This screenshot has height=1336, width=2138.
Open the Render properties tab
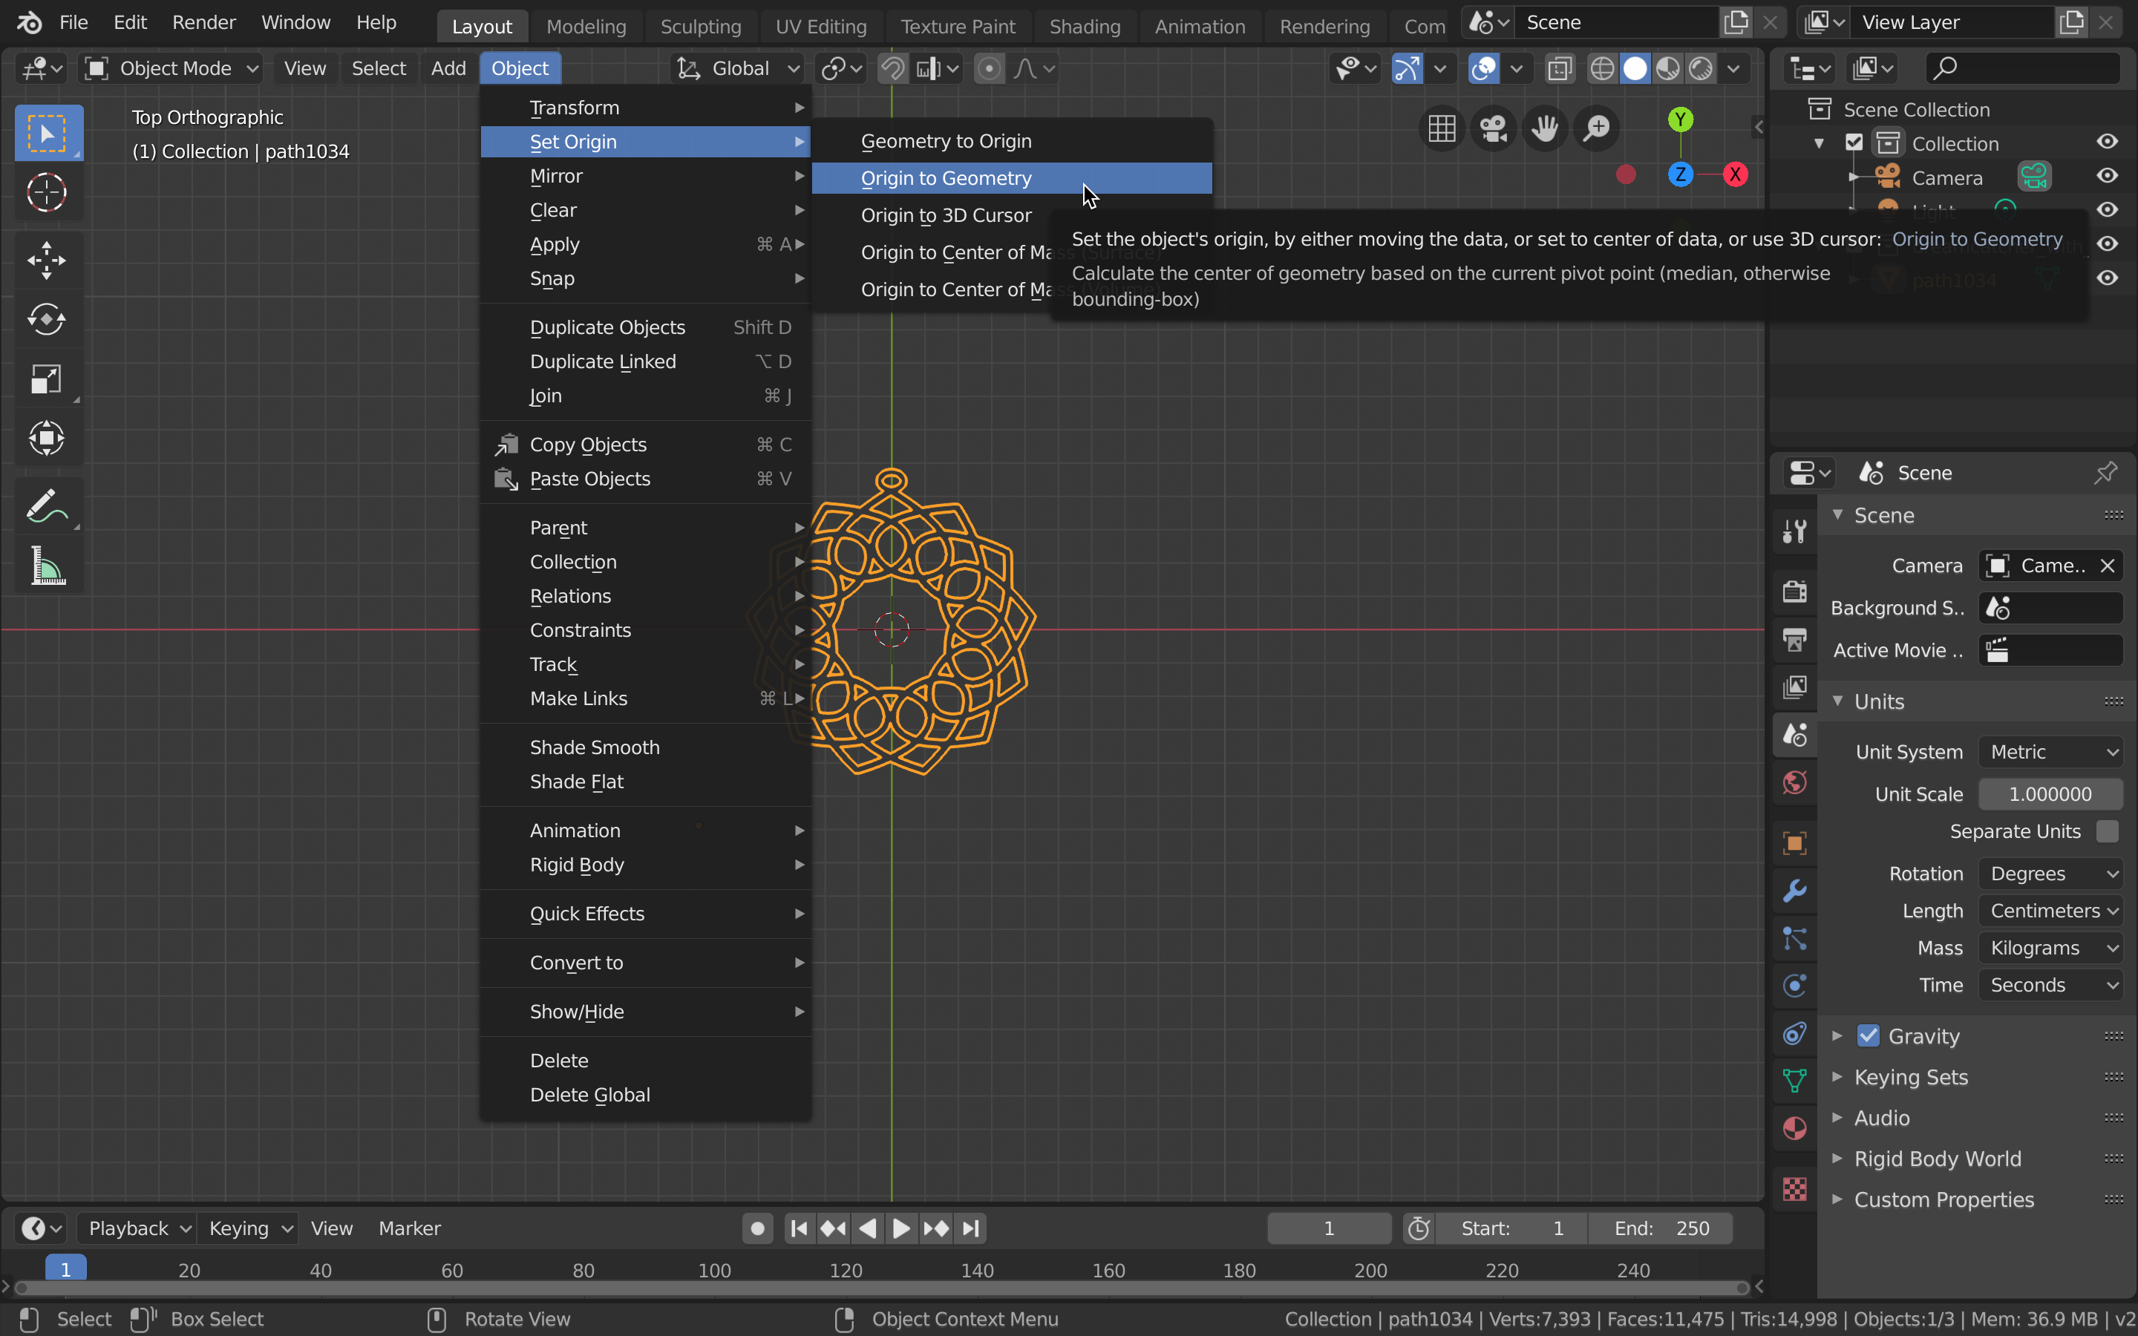(x=1794, y=591)
